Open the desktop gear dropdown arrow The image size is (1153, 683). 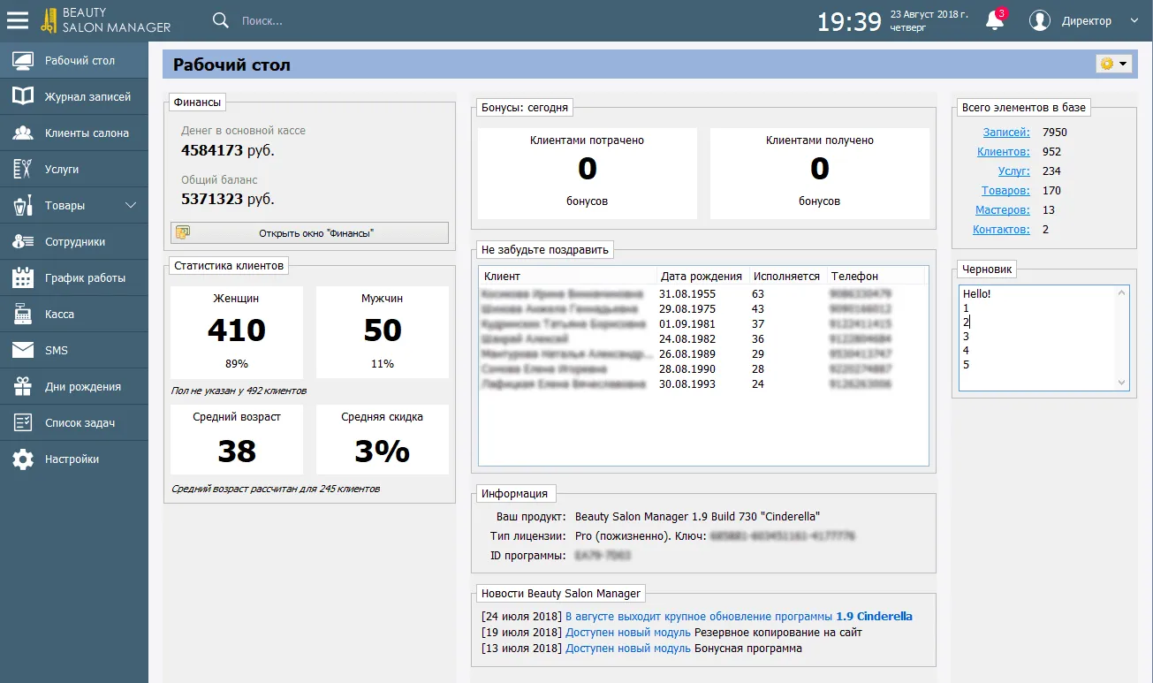click(1124, 64)
